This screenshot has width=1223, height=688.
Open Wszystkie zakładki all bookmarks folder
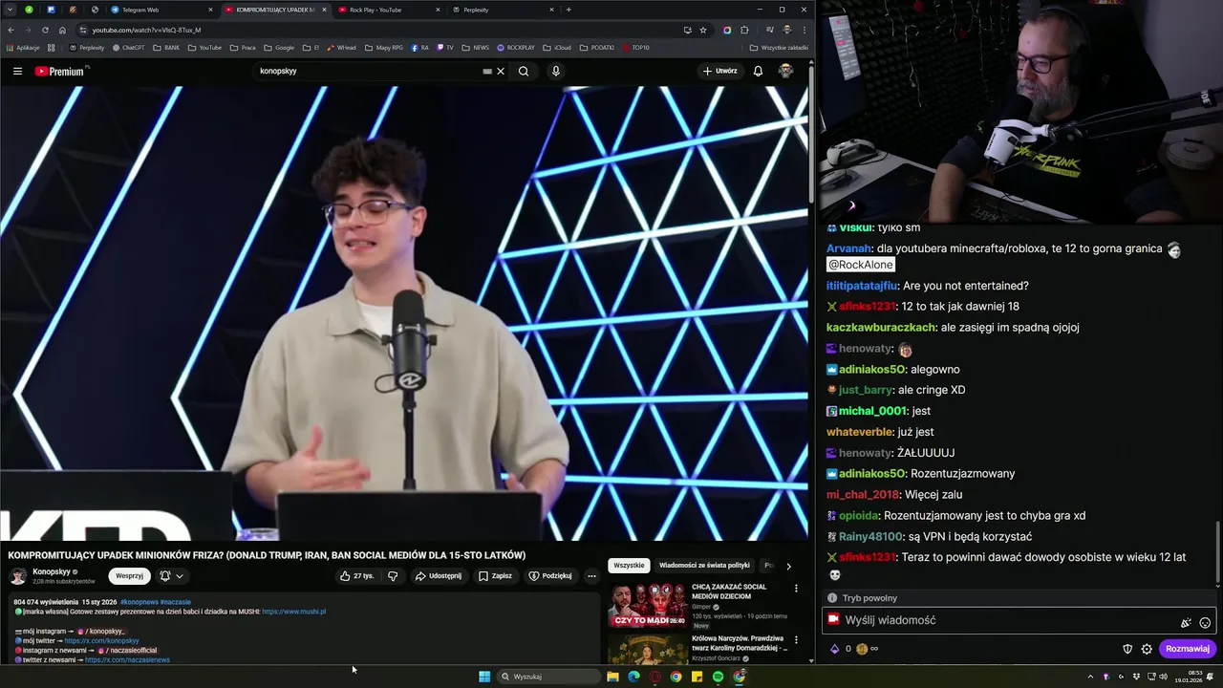(779, 47)
